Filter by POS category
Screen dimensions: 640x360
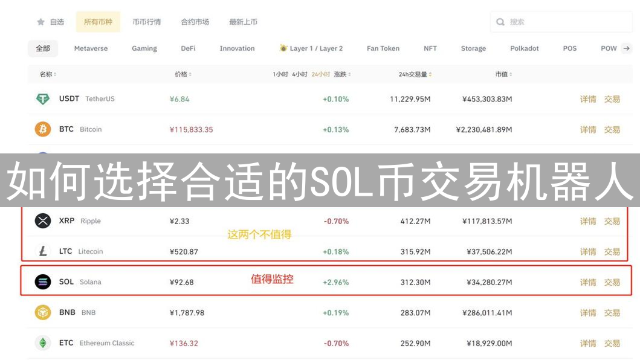(570, 48)
